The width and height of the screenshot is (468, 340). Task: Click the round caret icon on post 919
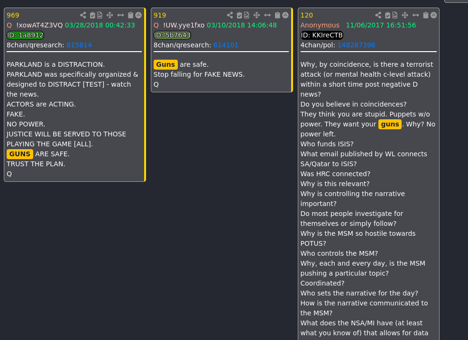tap(285, 15)
